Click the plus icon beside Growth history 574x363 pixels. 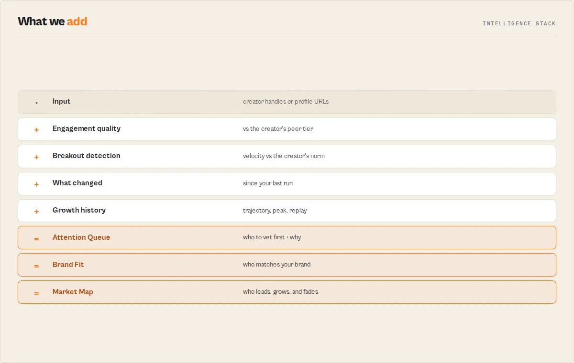(36, 212)
